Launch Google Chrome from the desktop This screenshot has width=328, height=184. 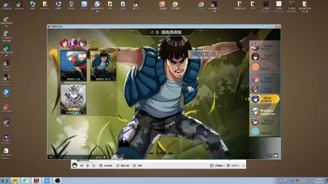[201, 7]
